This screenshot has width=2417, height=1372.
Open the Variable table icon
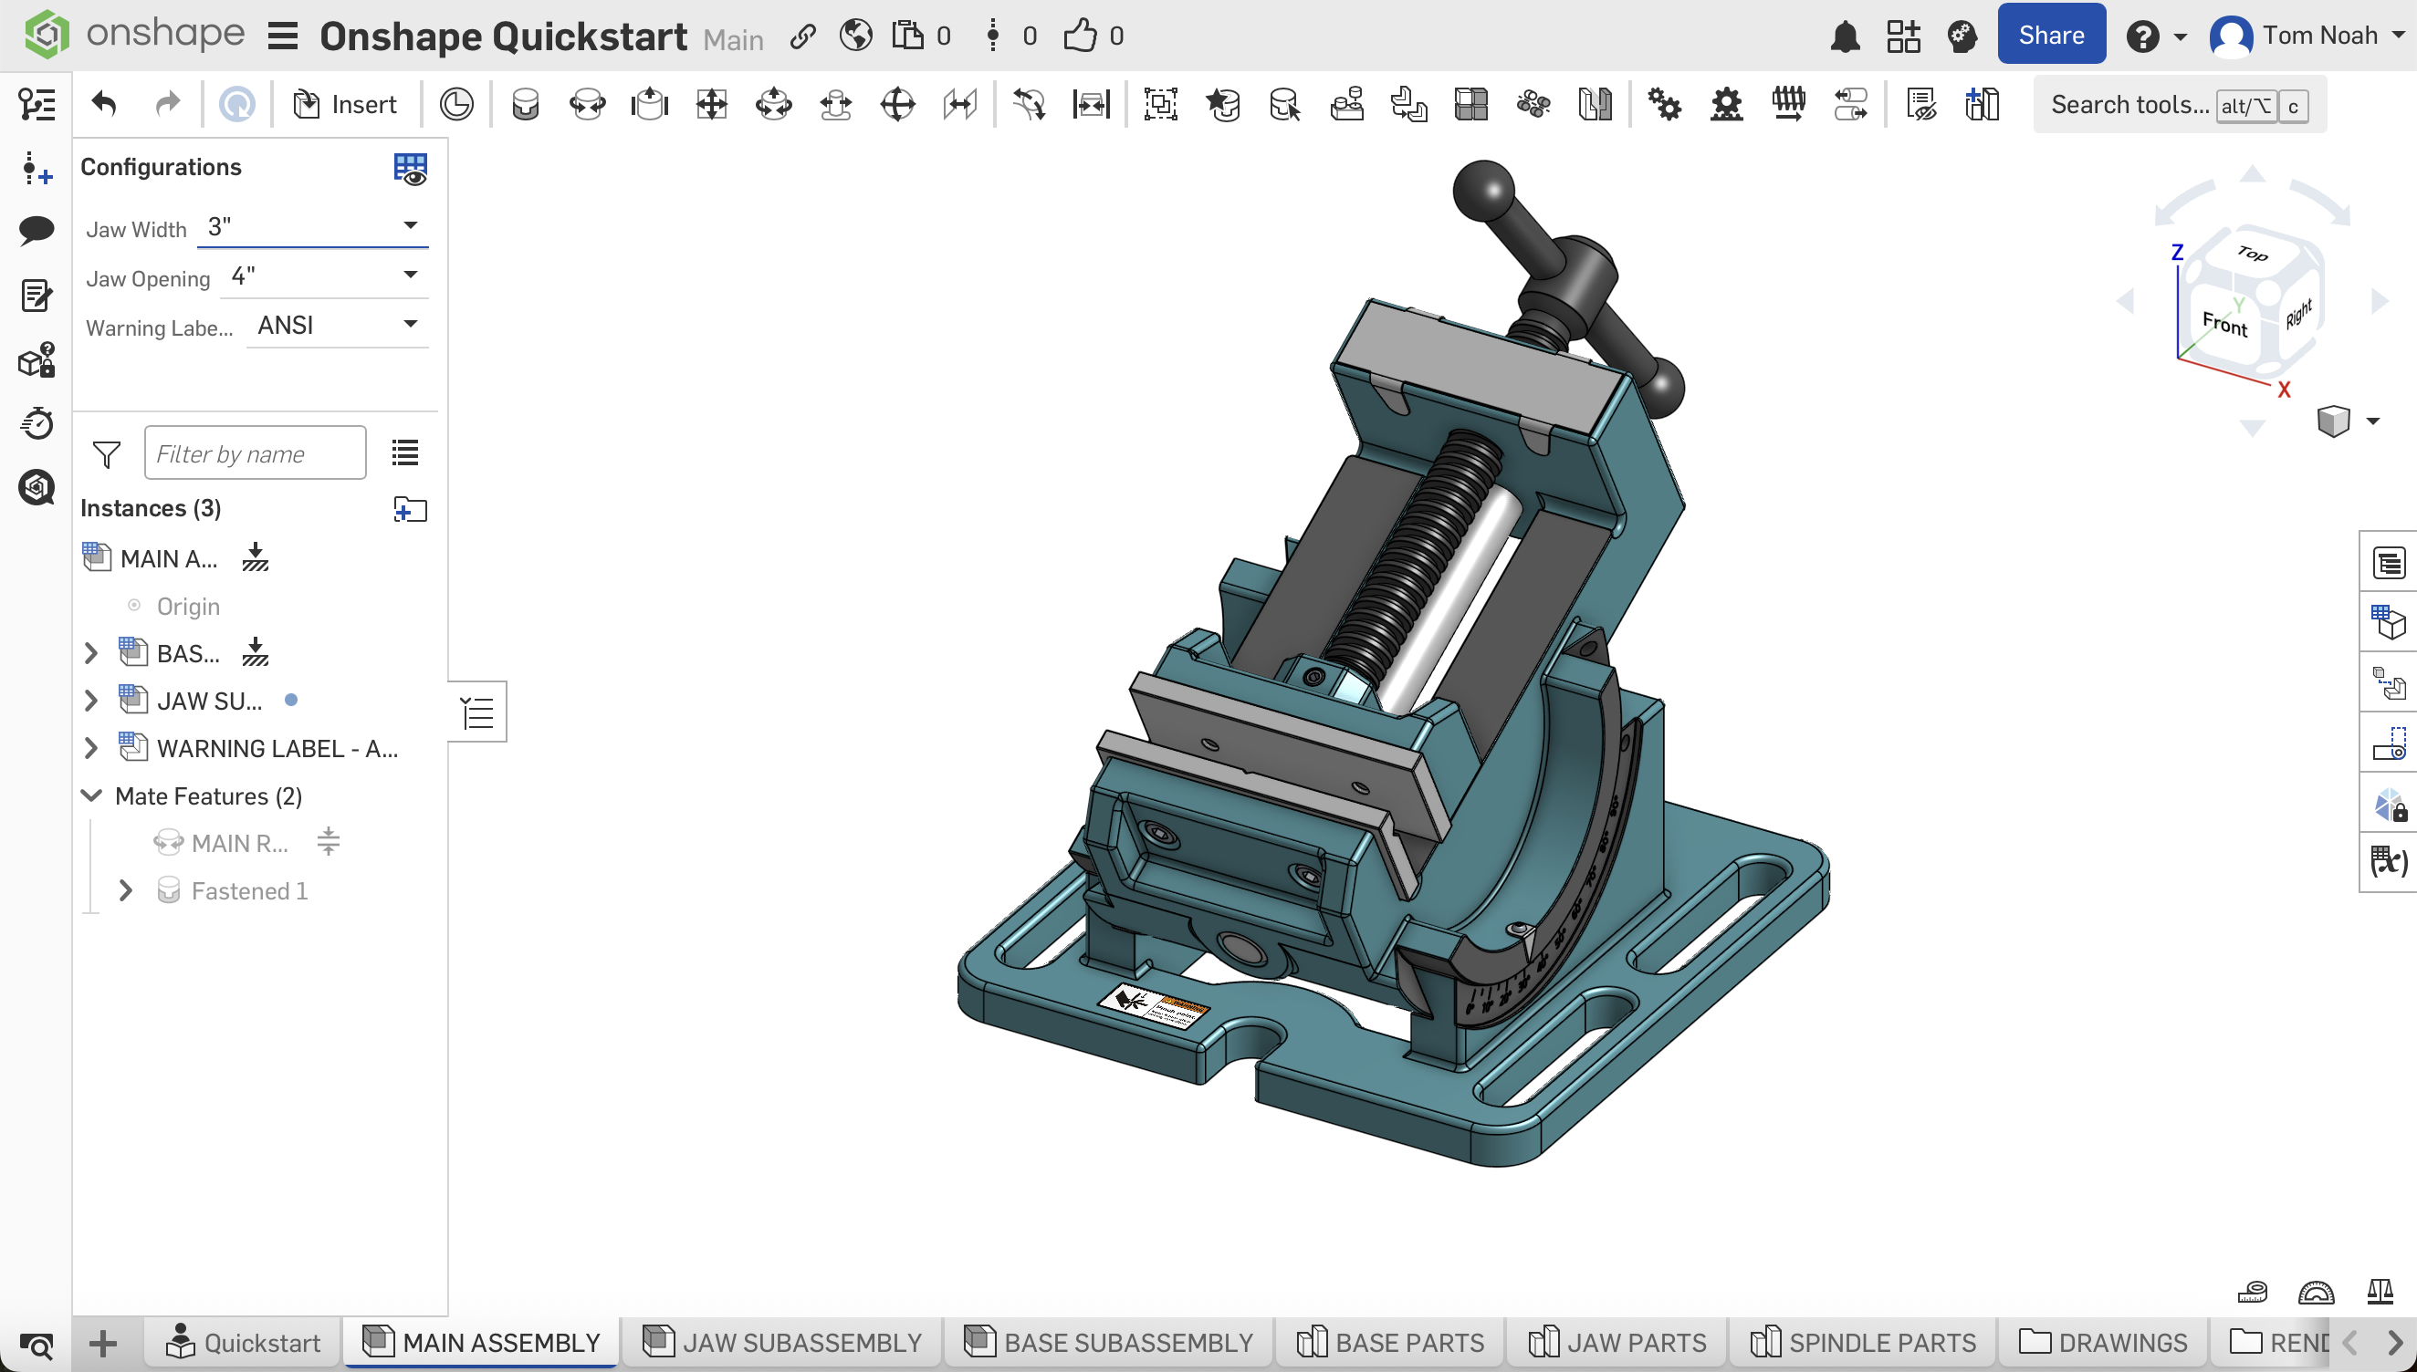[2389, 861]
